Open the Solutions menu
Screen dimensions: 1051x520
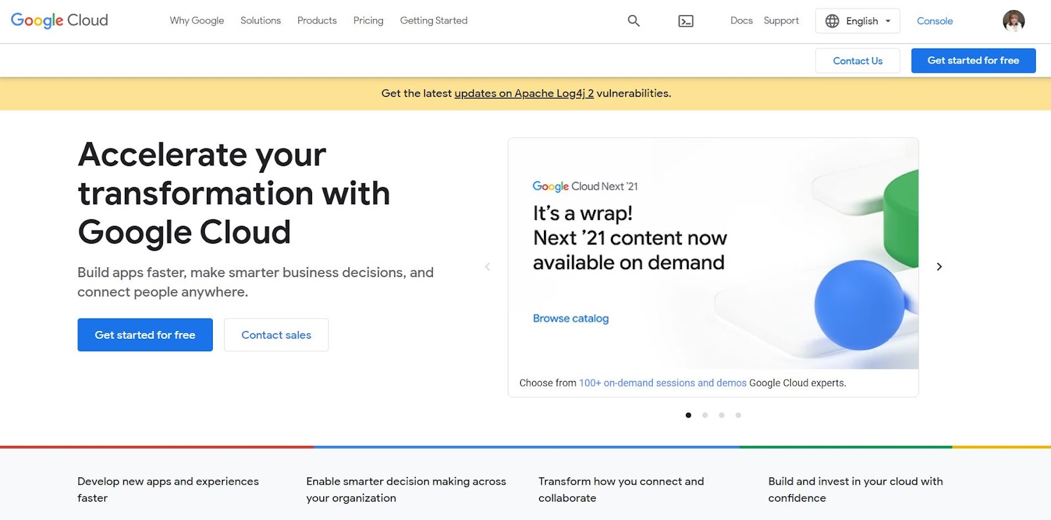(x=261, y=21)
